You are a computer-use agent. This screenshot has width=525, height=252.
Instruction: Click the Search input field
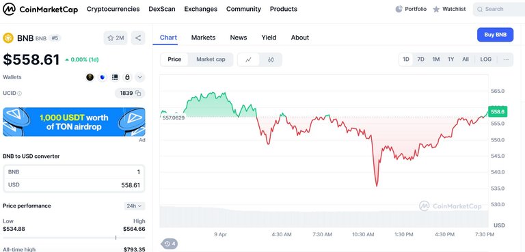pos(499,10)
